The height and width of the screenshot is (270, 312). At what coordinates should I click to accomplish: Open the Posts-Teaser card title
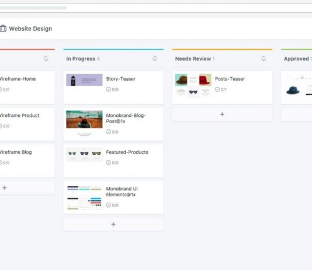(x=230, y=79)
